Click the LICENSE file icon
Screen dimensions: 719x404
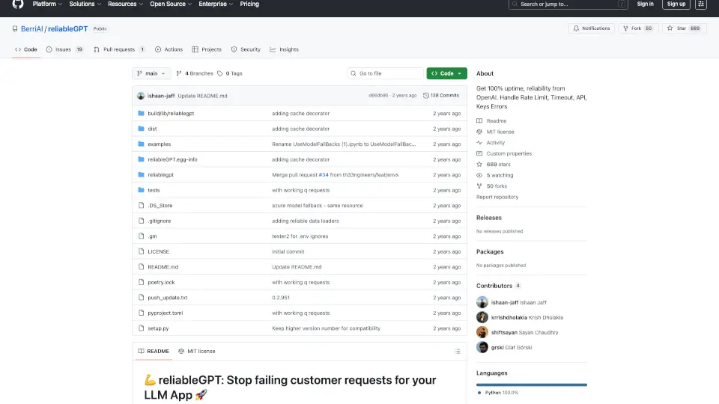[x=141, y=251]
